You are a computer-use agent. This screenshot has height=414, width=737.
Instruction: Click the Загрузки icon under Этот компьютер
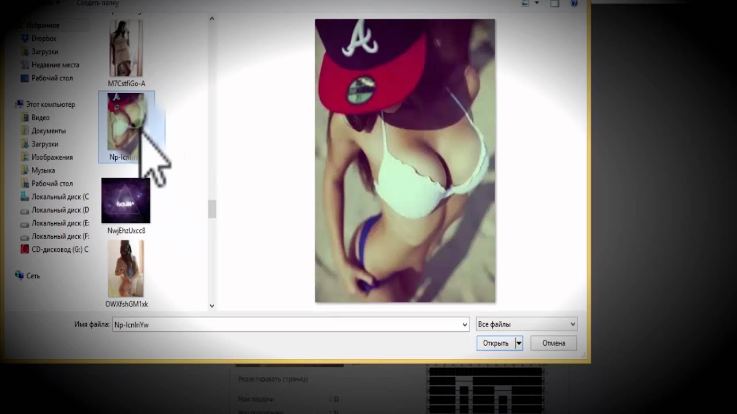(25, 144)
